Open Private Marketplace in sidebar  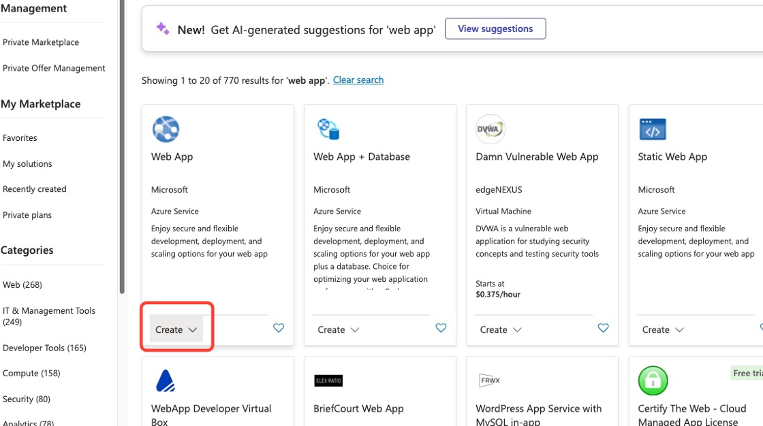(41, 42)
